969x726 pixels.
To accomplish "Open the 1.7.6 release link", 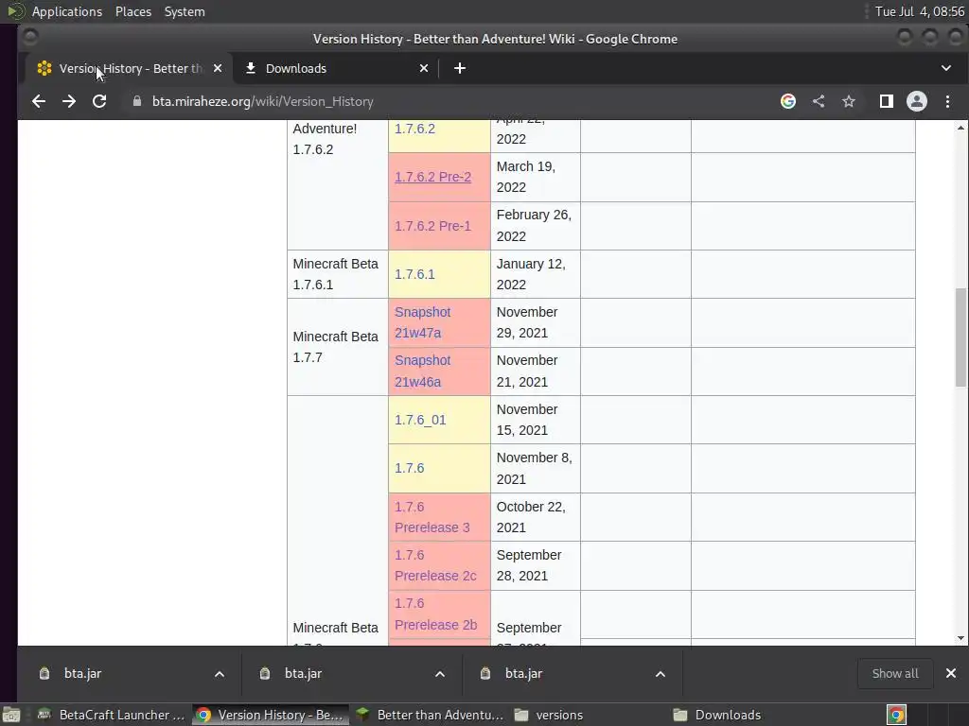I will pyautogui.click(x=409, y=468).
